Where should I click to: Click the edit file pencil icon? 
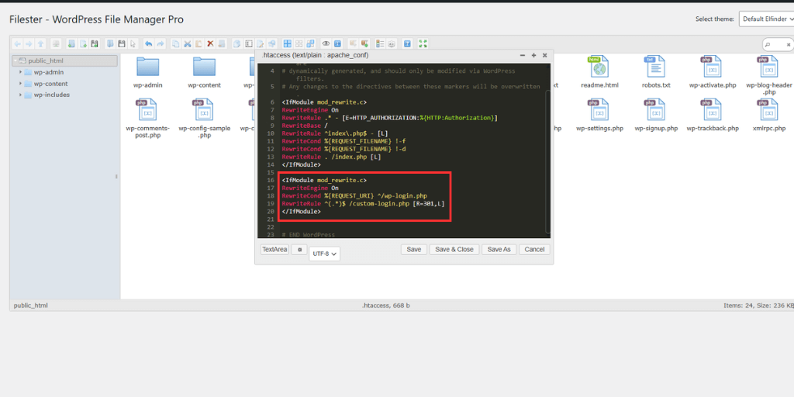pos(260,43)
